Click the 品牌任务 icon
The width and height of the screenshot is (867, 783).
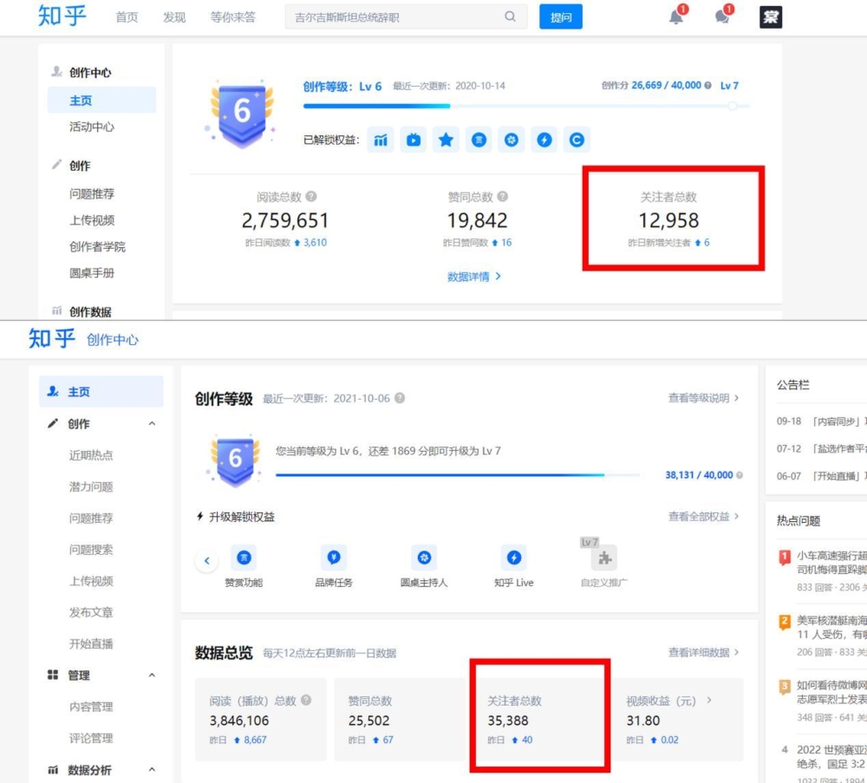(x=334, y=558)
